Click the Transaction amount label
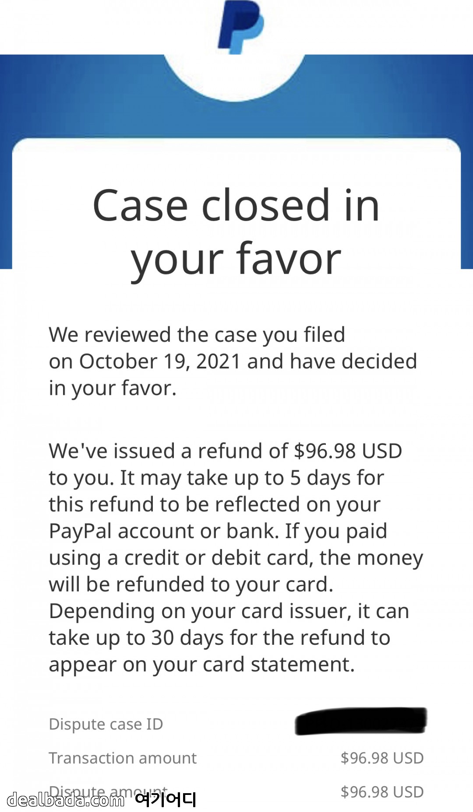Image resolution: width=473 pixels, height=812 pixels. tap(123, 758)
